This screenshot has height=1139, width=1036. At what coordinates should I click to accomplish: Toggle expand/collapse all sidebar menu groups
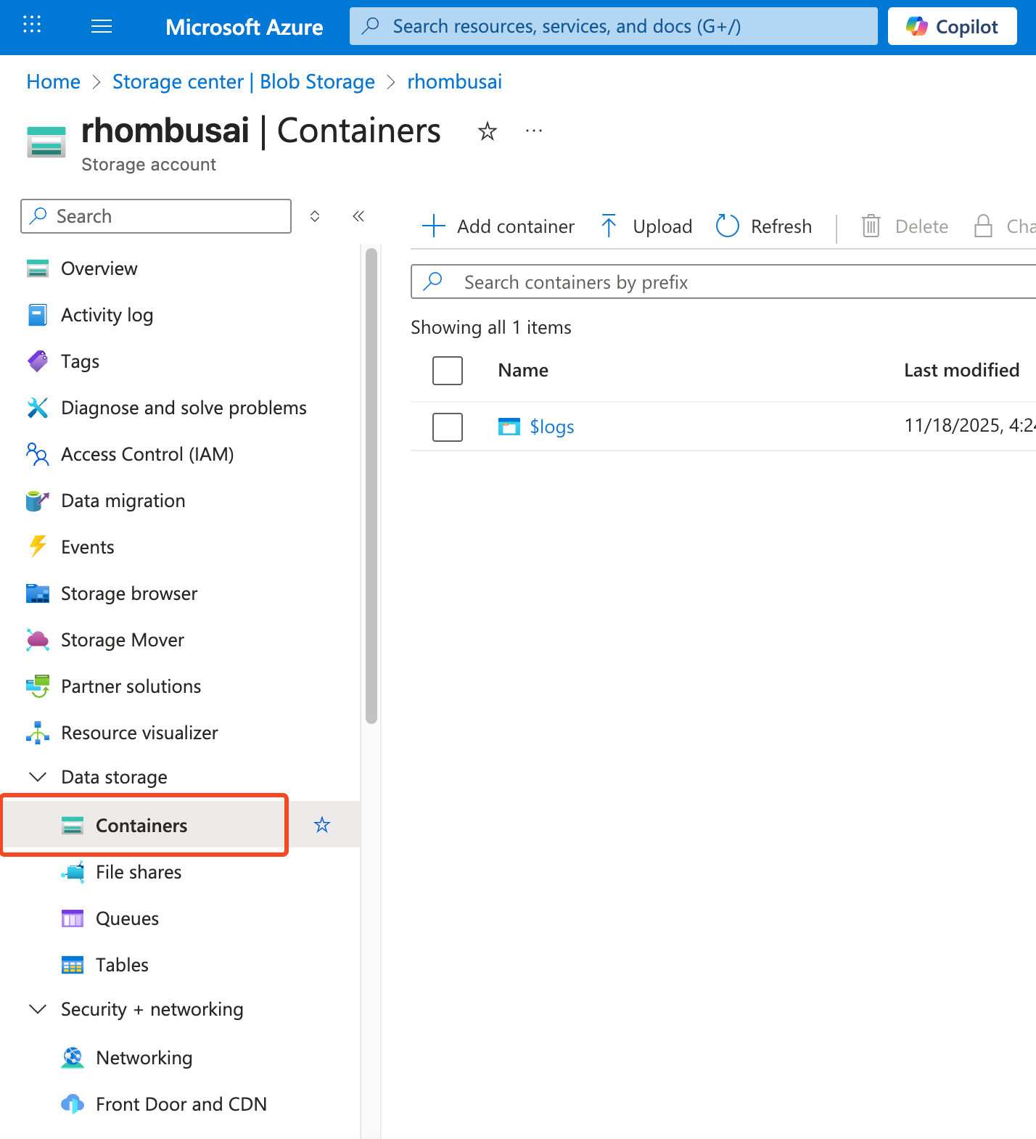coord(315,216)
